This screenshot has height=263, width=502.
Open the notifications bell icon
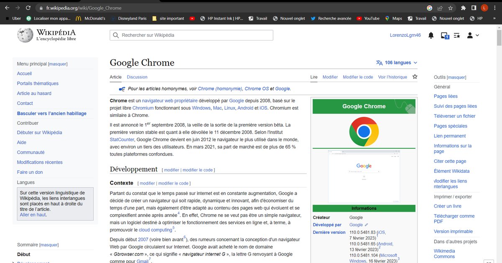[431, 35]
